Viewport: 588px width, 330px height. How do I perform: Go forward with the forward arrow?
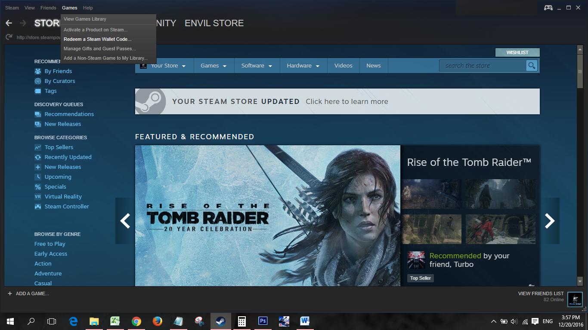click(23, 23)
